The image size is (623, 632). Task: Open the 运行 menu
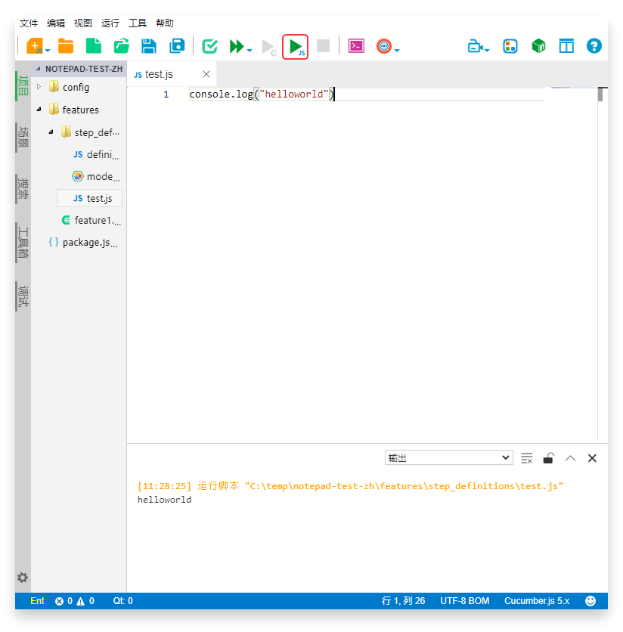click(x=110, y=23)
